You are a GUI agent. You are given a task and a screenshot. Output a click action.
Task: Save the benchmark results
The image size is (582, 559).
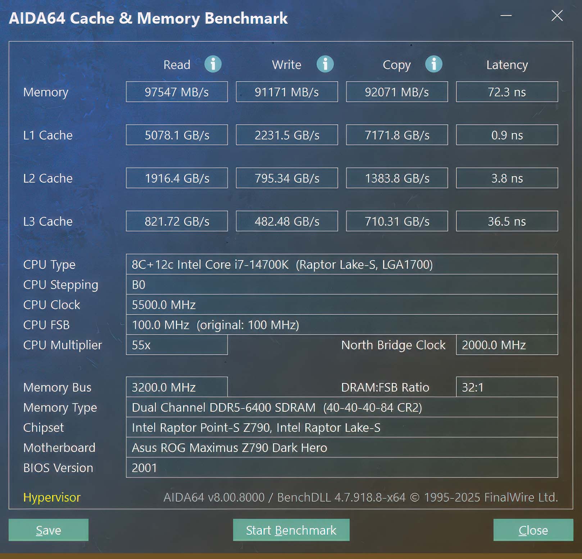(48, 530)
